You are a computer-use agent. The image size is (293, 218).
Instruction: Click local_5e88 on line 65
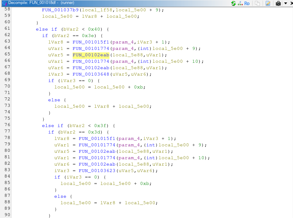[127, 55]
